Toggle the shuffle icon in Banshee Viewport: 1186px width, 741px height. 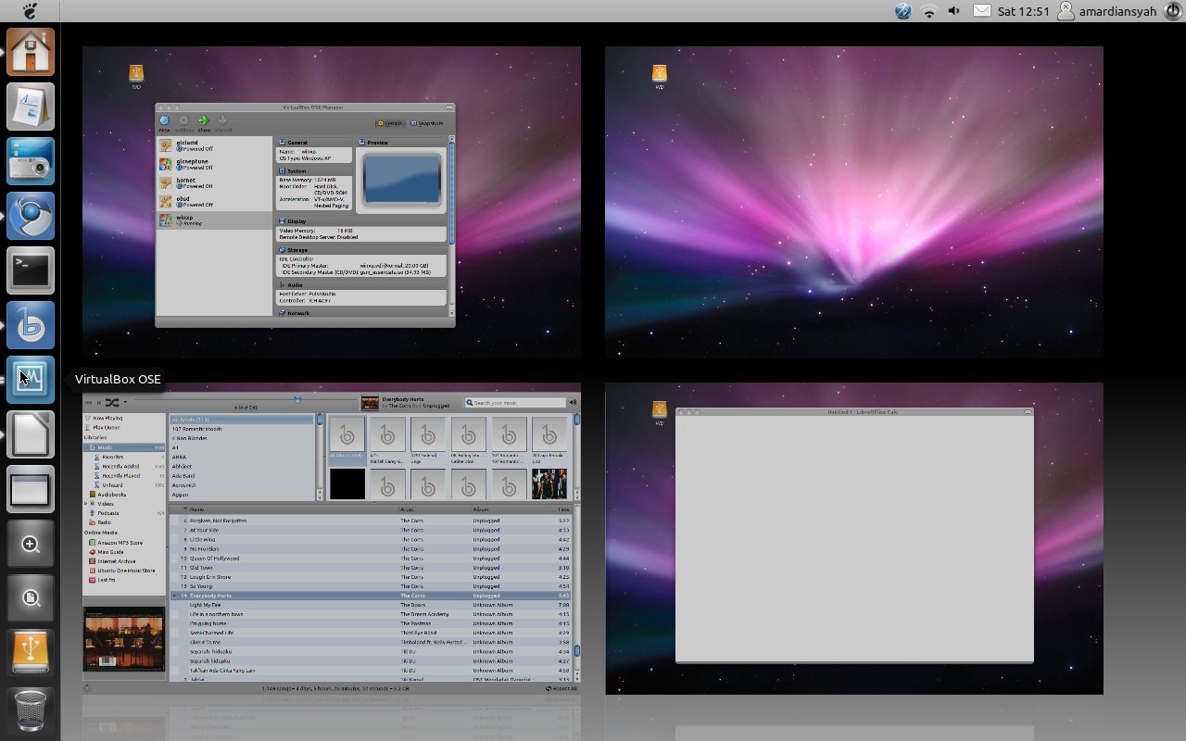point(111,402)
